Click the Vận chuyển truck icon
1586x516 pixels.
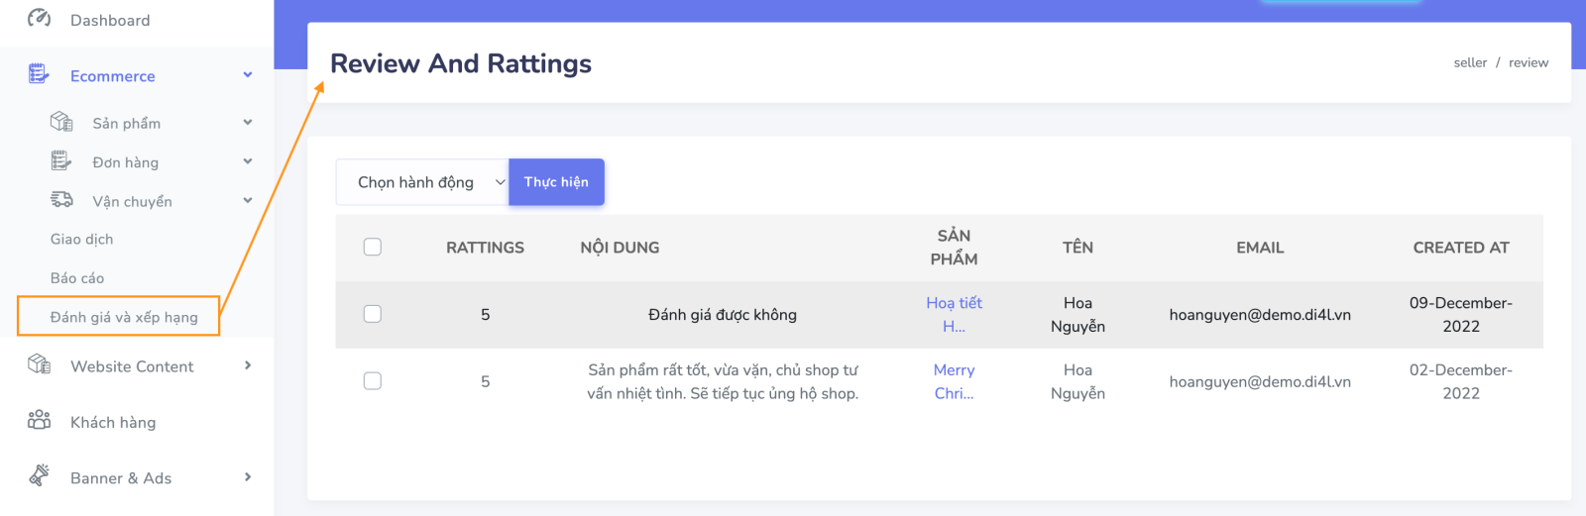click(61, 200)
